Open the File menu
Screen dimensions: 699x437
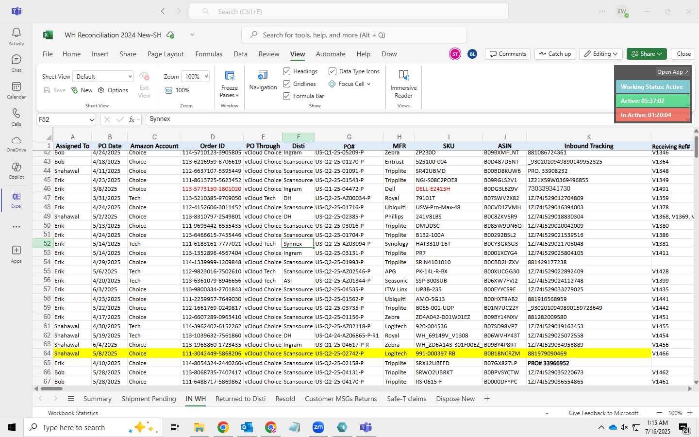(48, 54)
